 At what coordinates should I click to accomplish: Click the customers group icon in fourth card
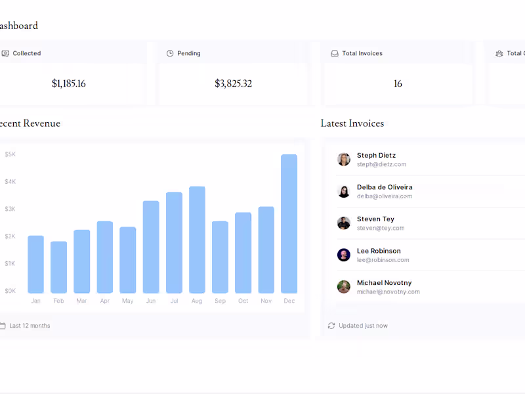pyautogui.click(x=499, y=53)
